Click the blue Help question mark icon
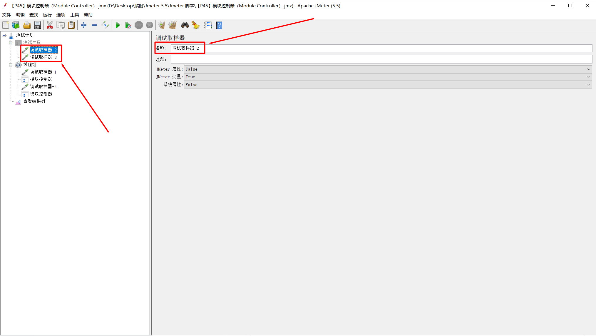Image resolution: width=596 pixels, height=336 pixels. pos(219,25)
